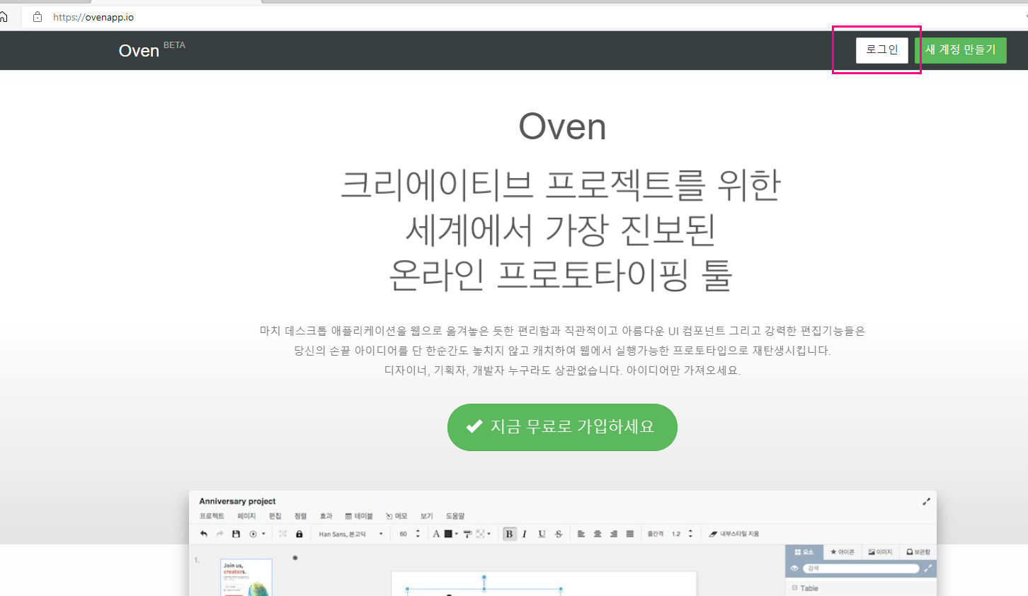Image resolution: width=1028 pixels, height=596 pixels.
Task: Click the redo arrow in preview toolbar
Action: [220, 534]
